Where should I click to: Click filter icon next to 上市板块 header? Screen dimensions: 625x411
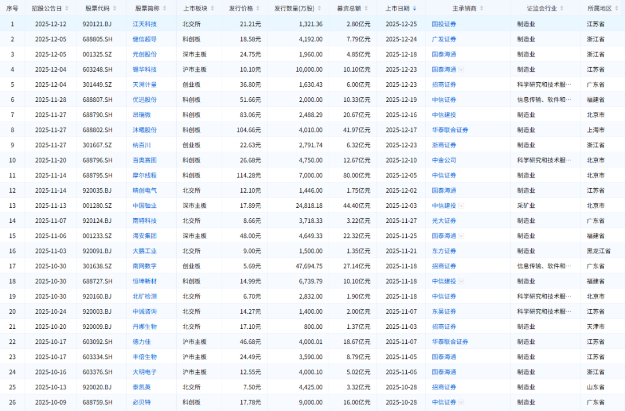[x=213, y=9]
